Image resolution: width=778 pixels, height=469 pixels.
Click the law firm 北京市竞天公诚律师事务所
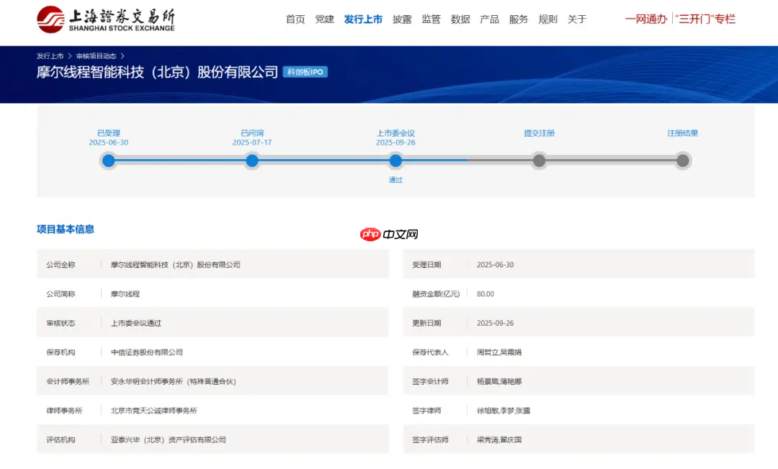click(x=154, y=411)
